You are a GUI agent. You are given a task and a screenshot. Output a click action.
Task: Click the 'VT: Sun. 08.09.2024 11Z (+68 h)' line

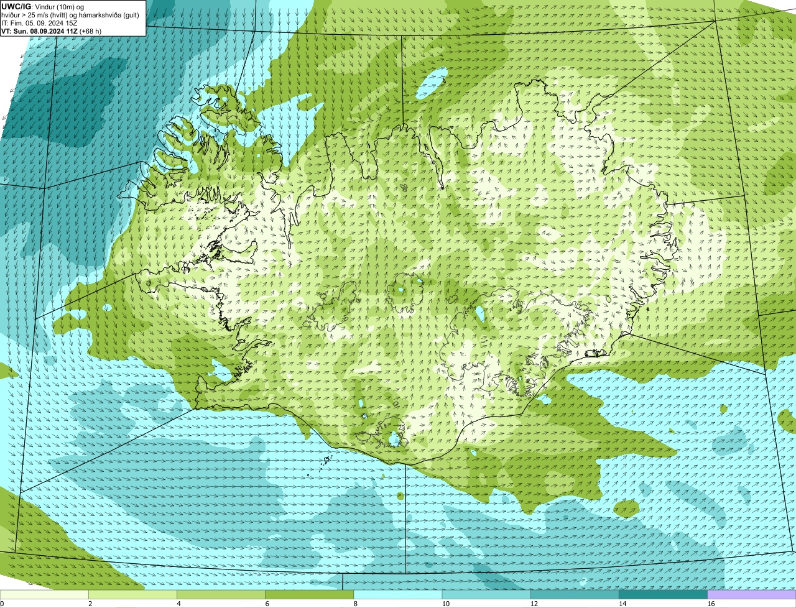click(x=51, y=30)
